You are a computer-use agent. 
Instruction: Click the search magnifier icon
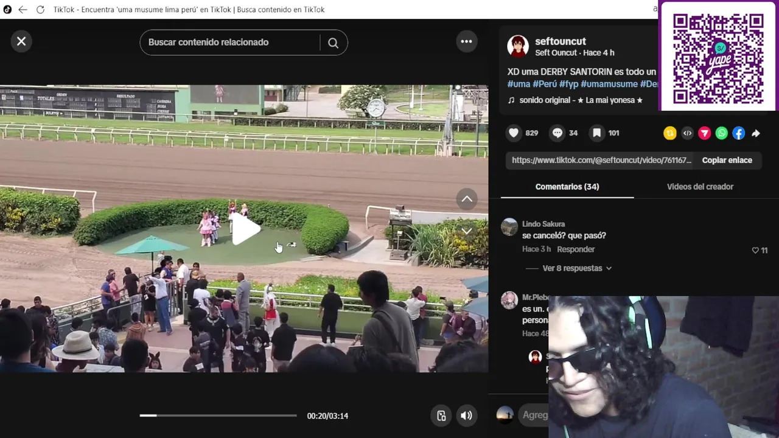click(x=333, y=43)
